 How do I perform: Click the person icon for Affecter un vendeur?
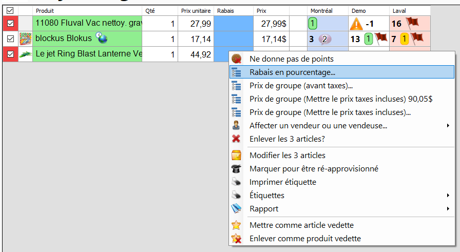[x=236, y=126]
